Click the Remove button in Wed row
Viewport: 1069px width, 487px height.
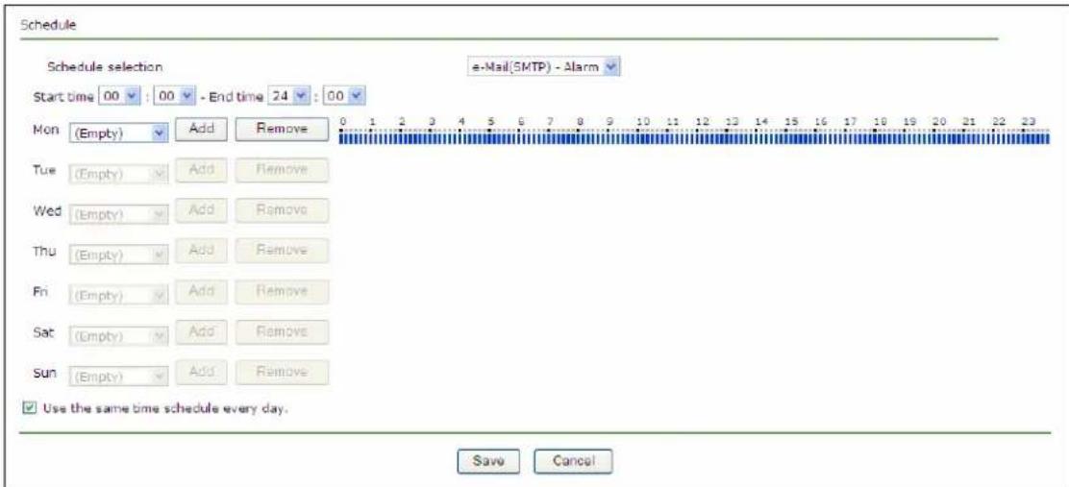[282, 209]
